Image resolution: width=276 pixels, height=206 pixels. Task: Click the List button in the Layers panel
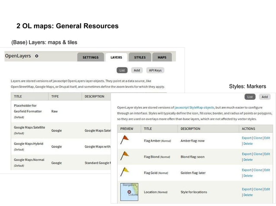(122, 70)
